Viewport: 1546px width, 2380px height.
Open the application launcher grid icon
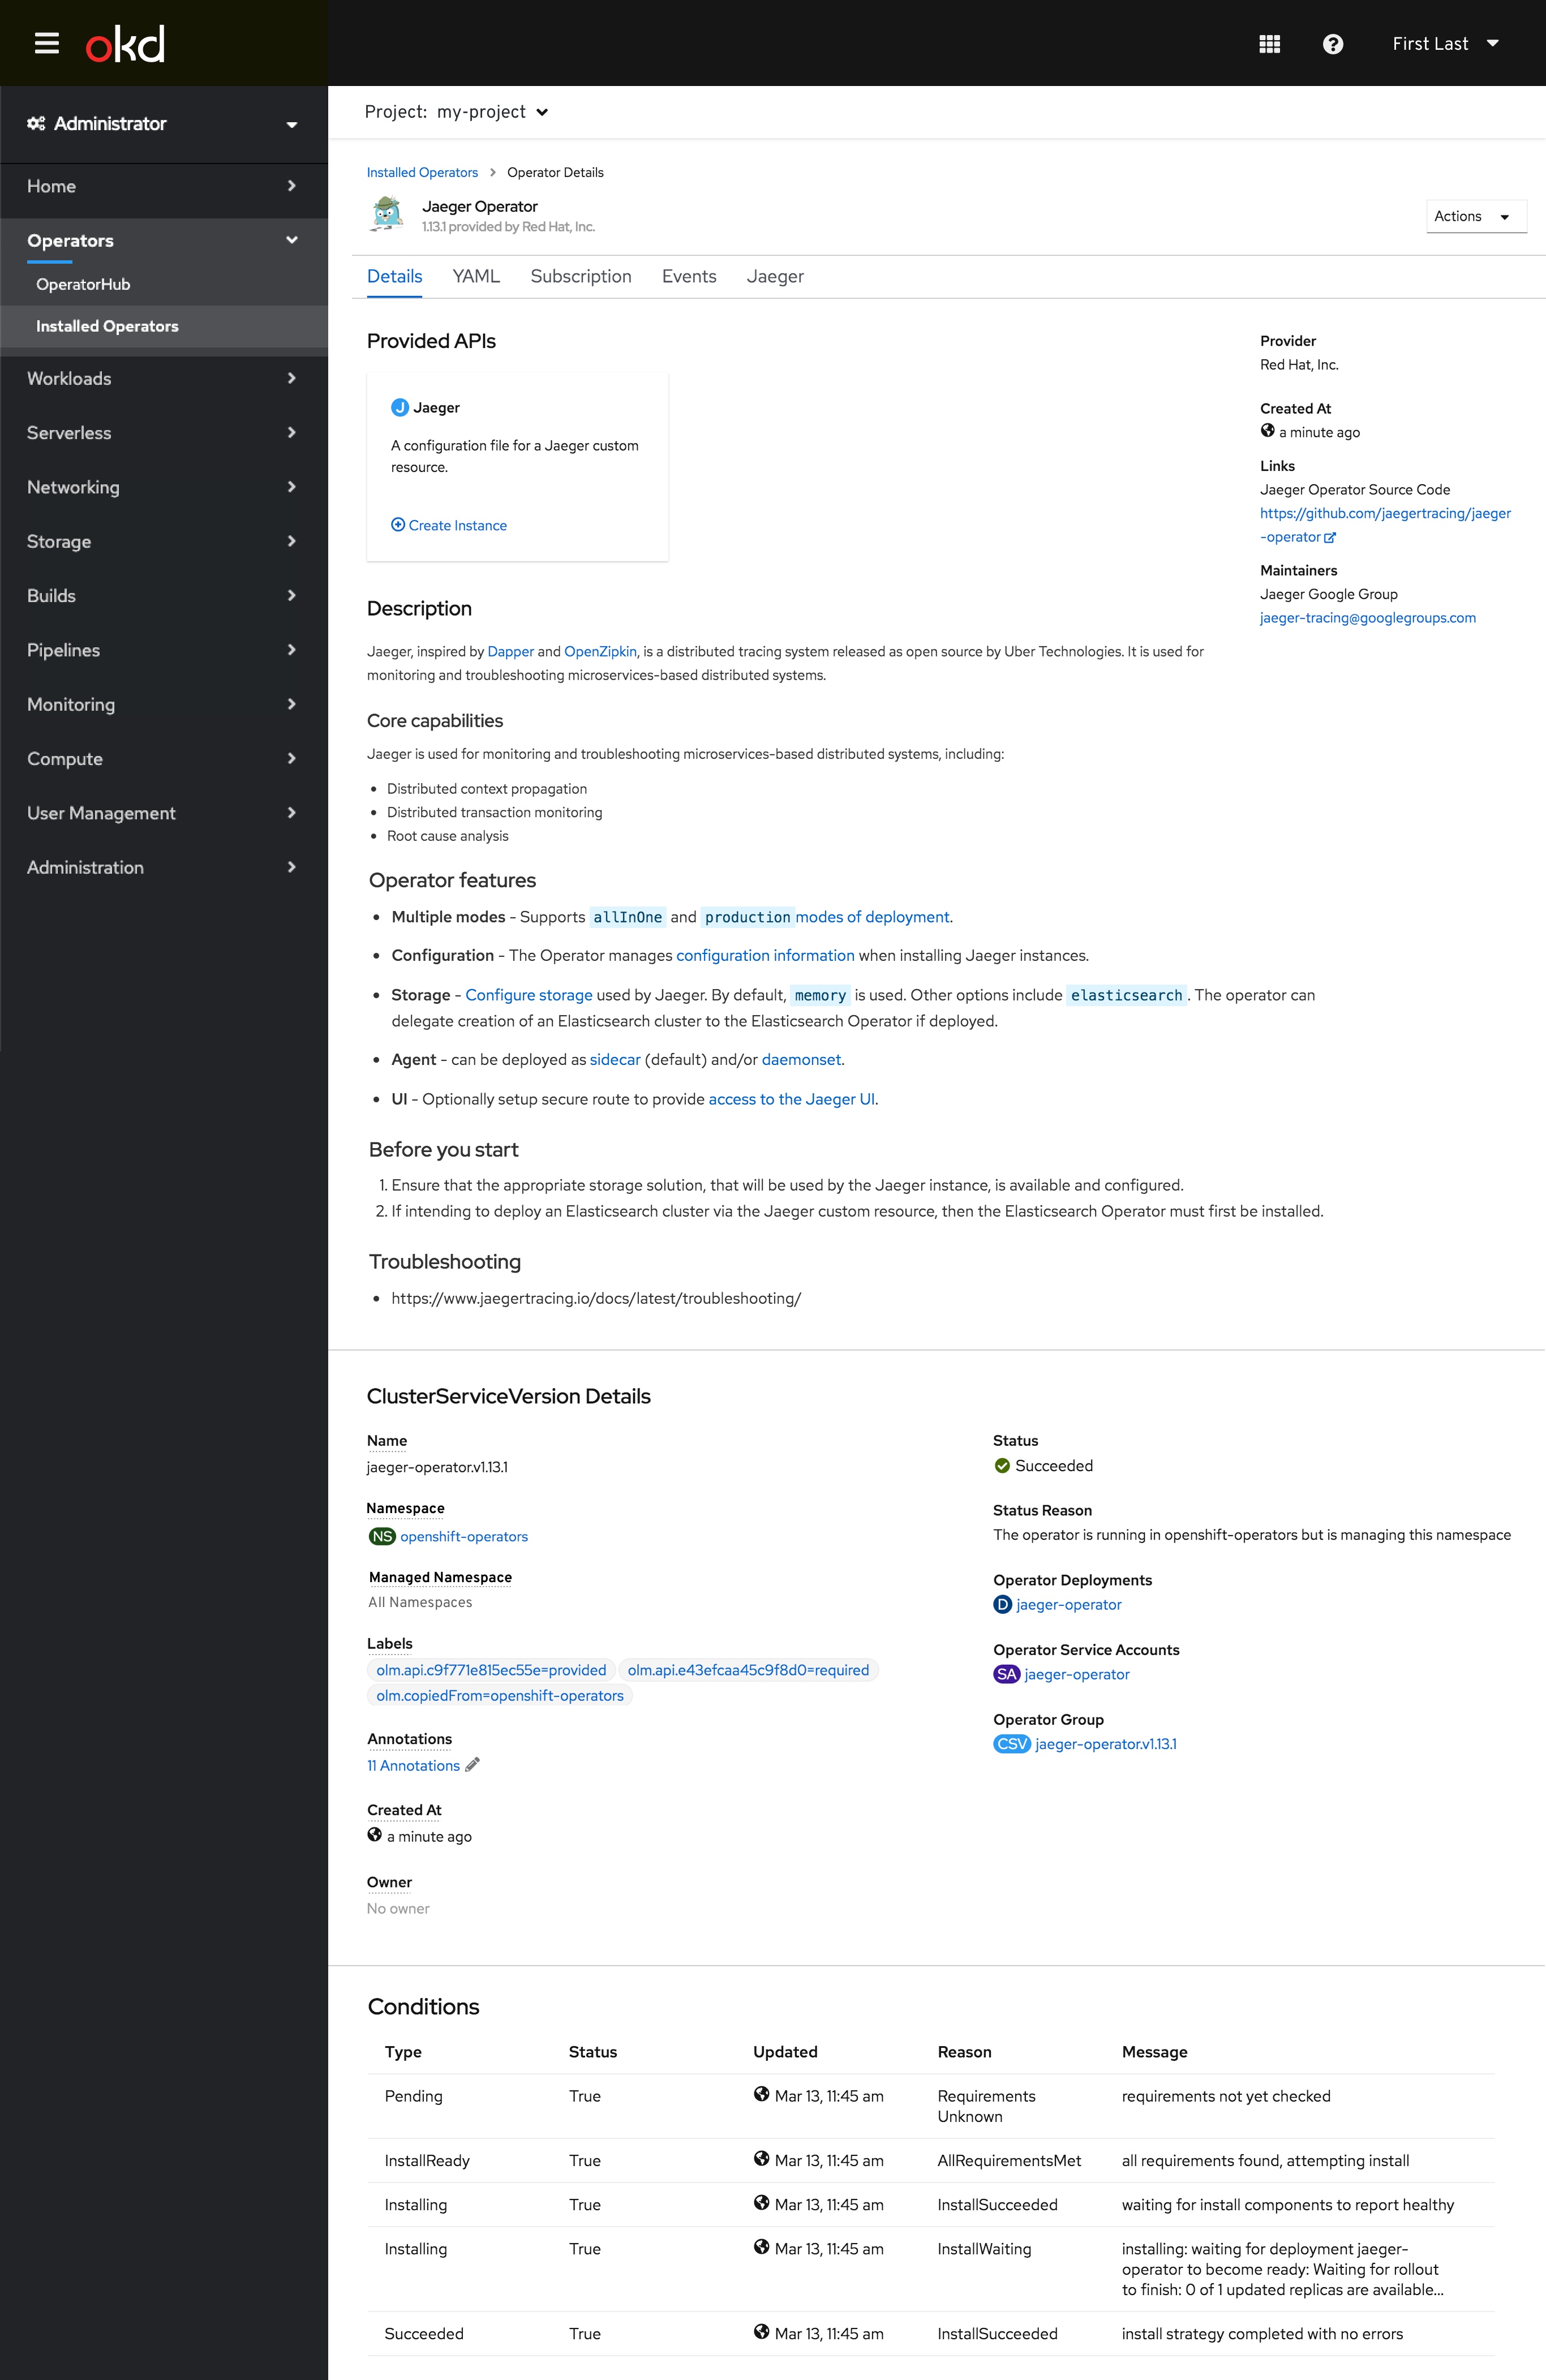click(x=1270, y=44)
